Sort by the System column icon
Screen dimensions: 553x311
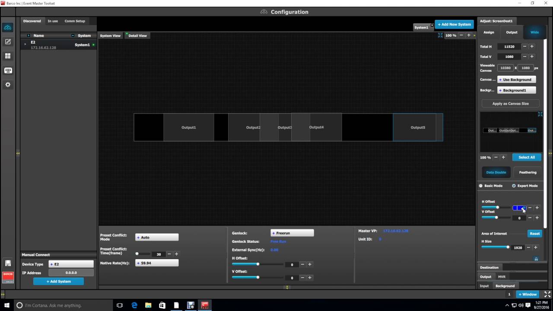tap(73, 35)
